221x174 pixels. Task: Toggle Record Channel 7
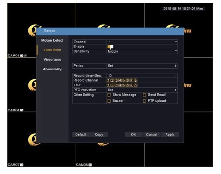tap(131, 80)
